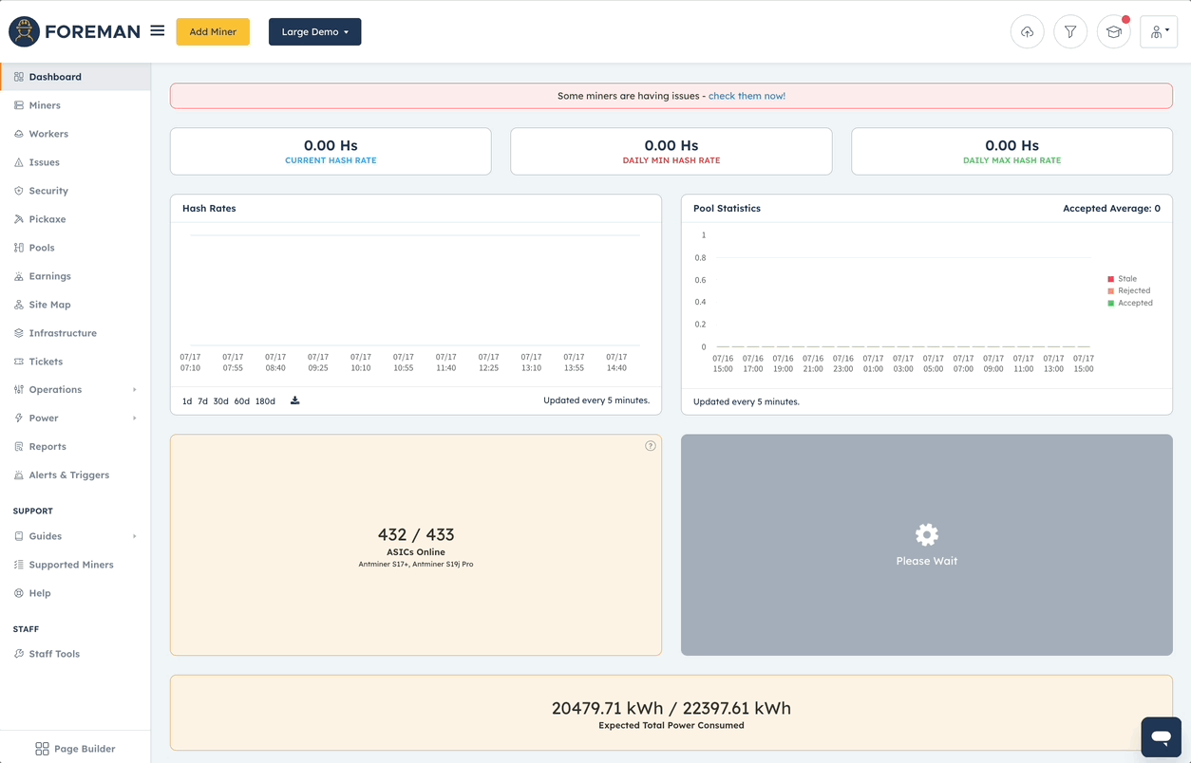Click the Page Builder grid icon
The height and width of the screenshot is (763, 1191).
[42, 749]
